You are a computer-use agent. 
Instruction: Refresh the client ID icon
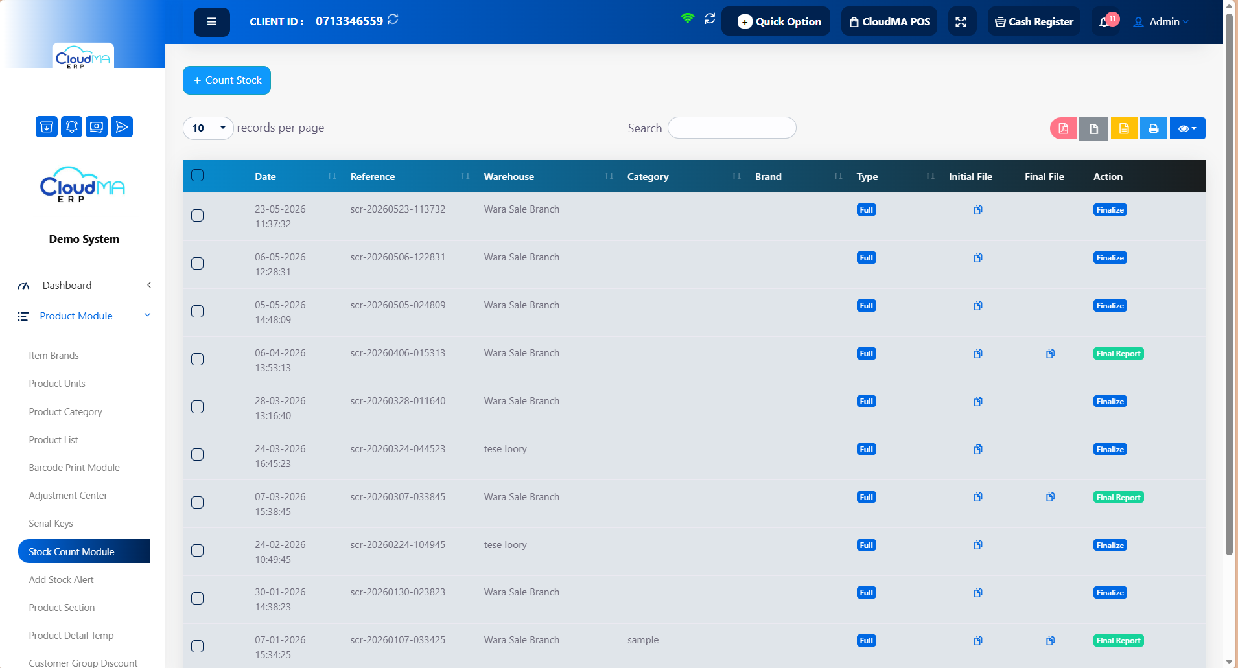[393, 19]
